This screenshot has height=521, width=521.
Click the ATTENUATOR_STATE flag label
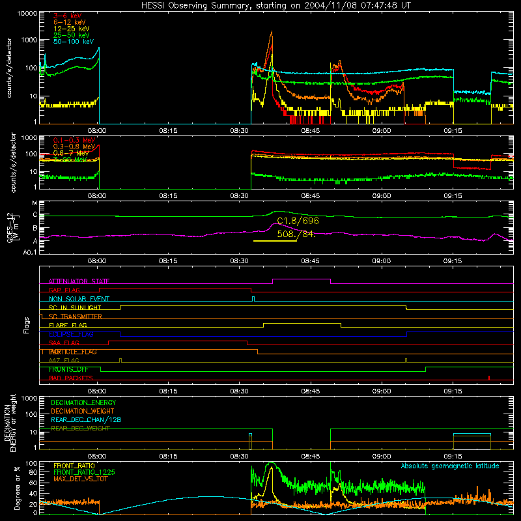tap(79, 281)
